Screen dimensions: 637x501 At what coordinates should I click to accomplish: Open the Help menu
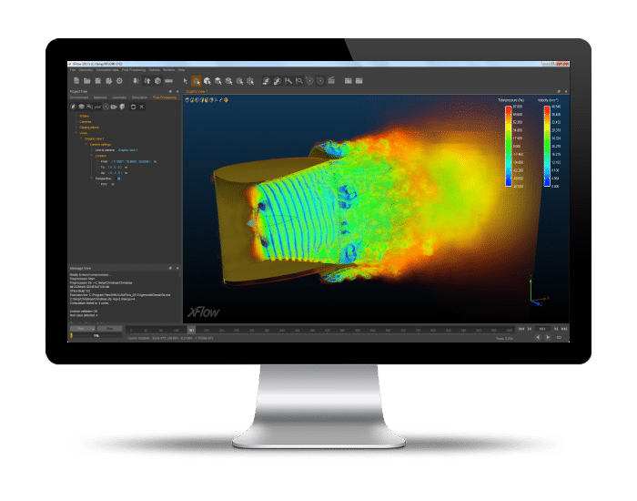pyautogui.click(x=181, y=70)
